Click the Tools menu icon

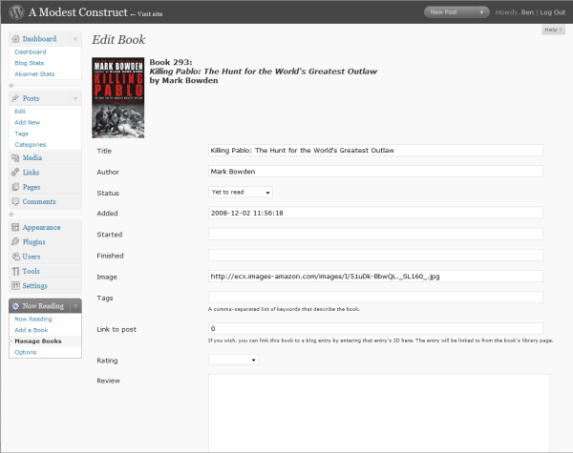tap(16, 271)
